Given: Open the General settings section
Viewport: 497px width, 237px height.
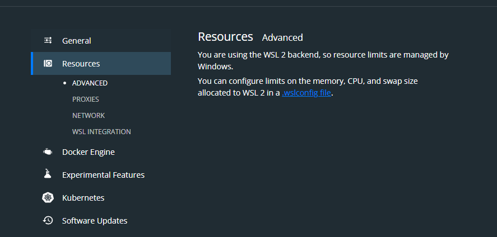Looking at the screenshot, I should pyautogui.click(x=77, y=41).
